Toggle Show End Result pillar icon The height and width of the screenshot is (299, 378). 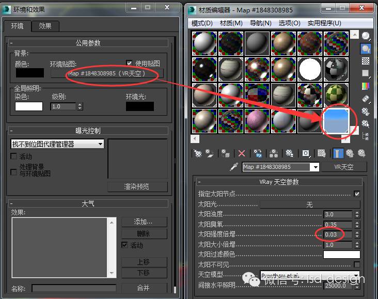pos(338,153)
